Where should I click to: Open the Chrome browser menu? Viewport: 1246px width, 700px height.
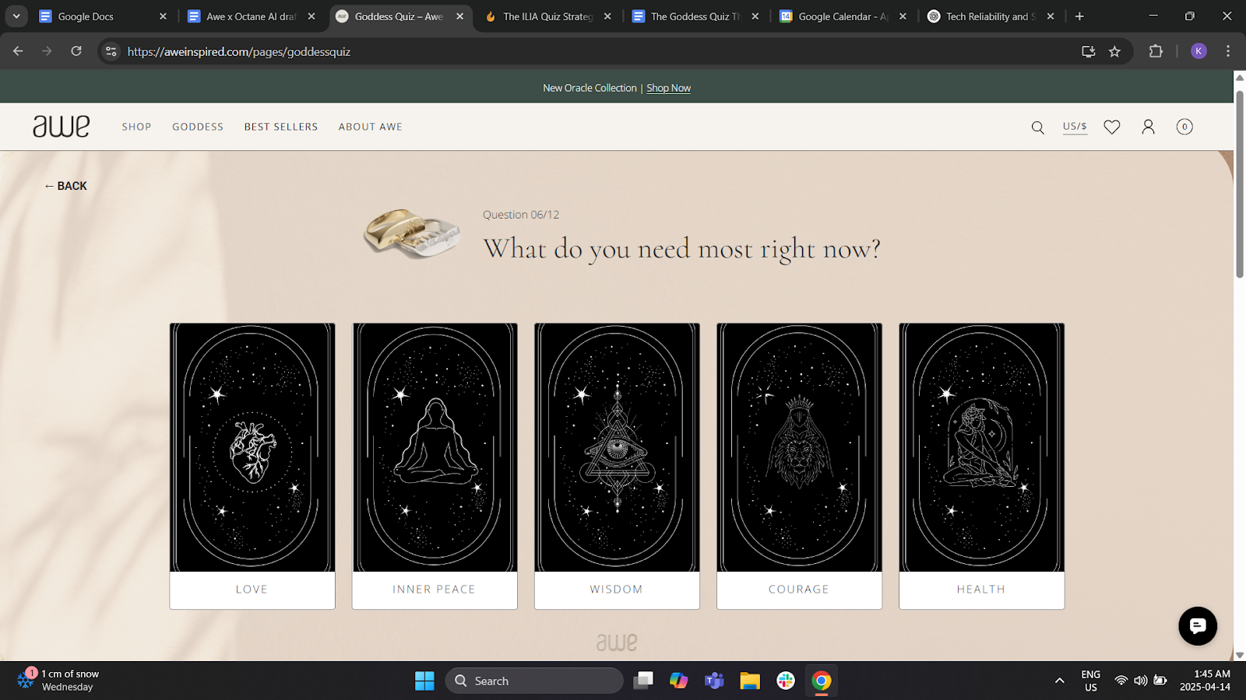coord(1228,51)
